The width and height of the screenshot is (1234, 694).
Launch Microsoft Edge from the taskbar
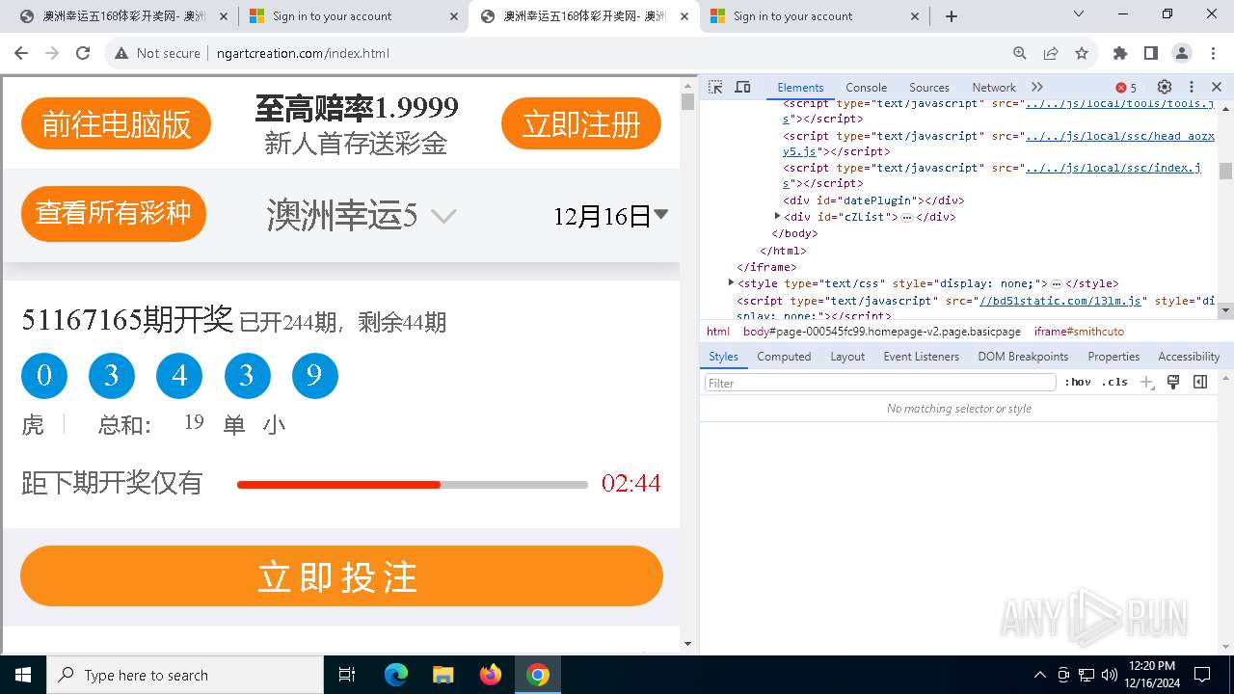click(x=396, y=675)
